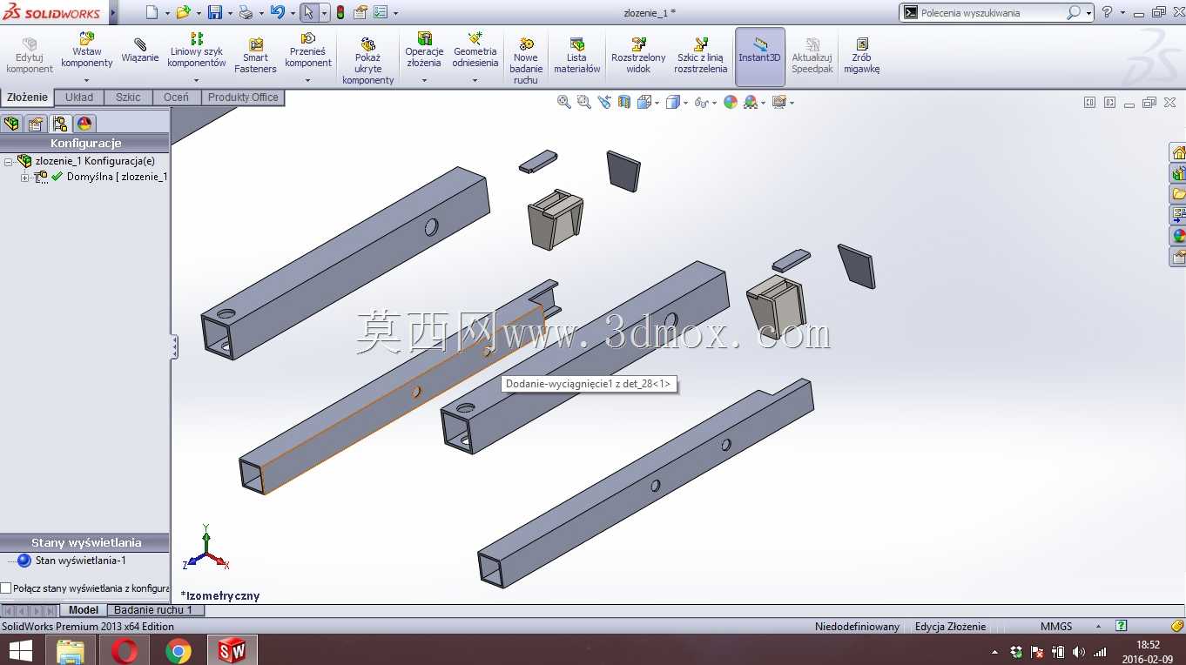
Task: Save the assembly with the floppy disk icon
Action: (x=214, y=12)
